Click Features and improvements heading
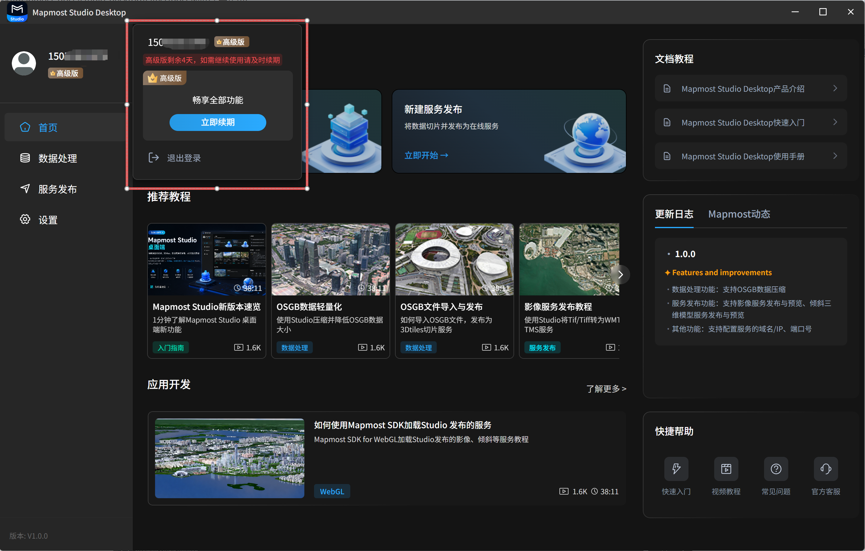Screen dimensions: 865x551 click(722, 272)
